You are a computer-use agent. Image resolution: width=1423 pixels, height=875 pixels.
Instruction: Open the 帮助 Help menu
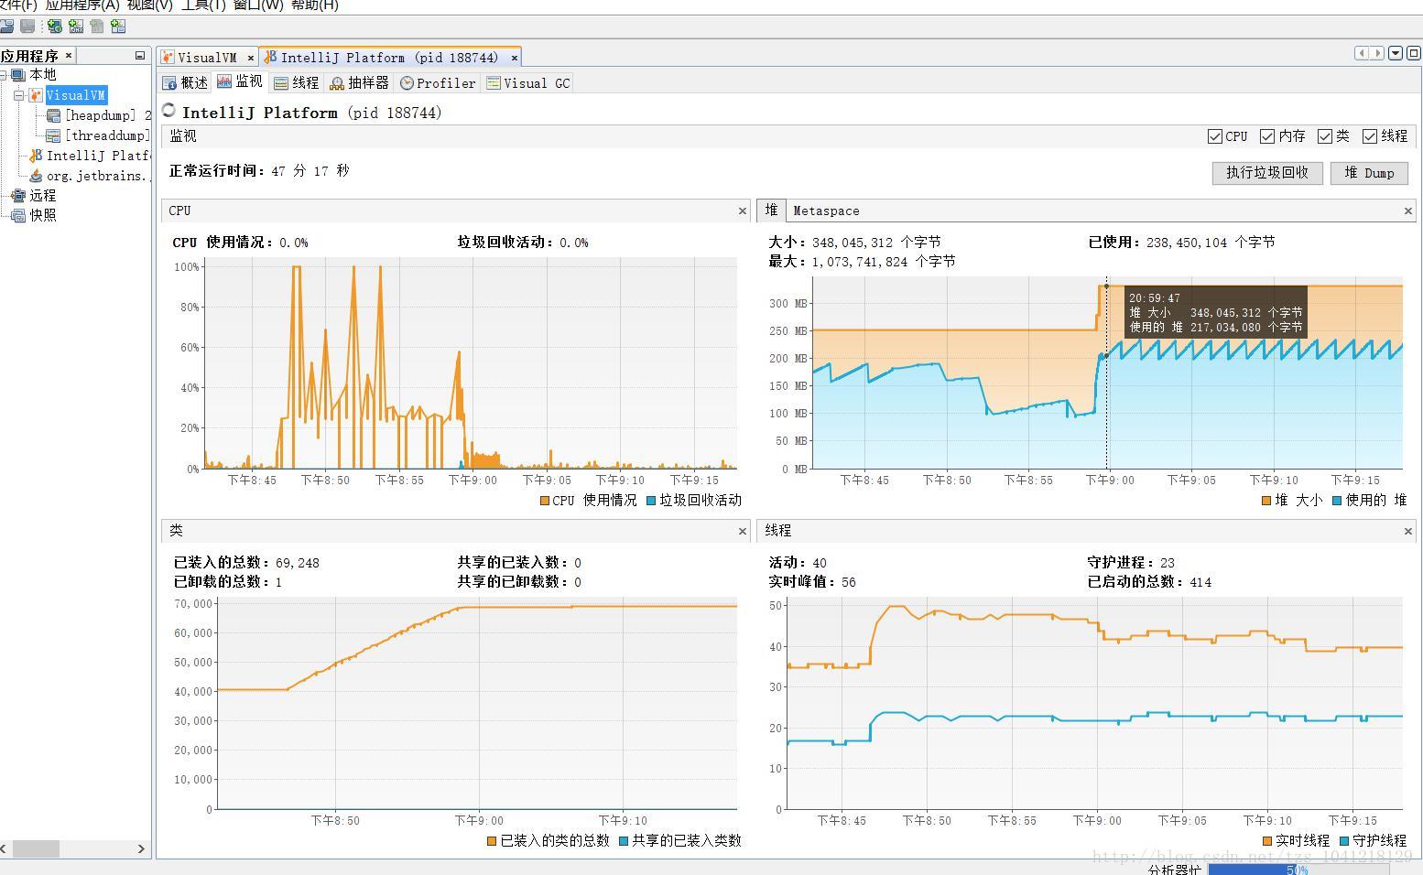tap(315, 5)
